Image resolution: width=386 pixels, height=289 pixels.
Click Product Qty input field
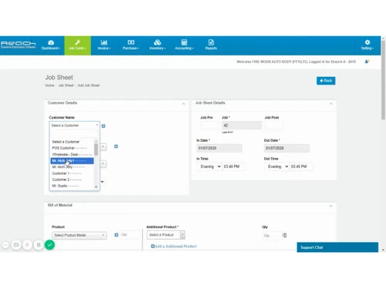point(130,235)
